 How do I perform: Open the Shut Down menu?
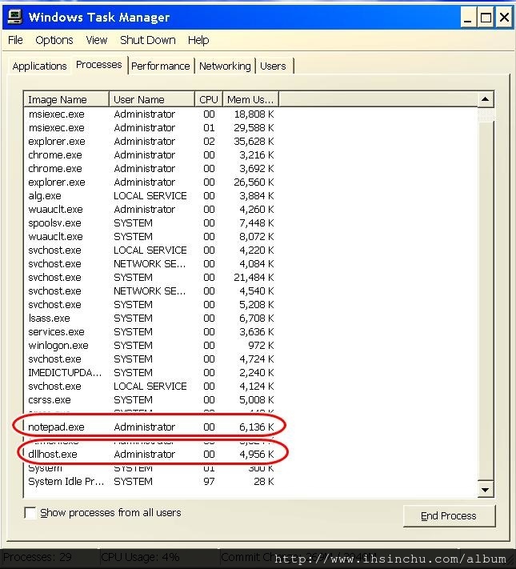pos(148,40)
